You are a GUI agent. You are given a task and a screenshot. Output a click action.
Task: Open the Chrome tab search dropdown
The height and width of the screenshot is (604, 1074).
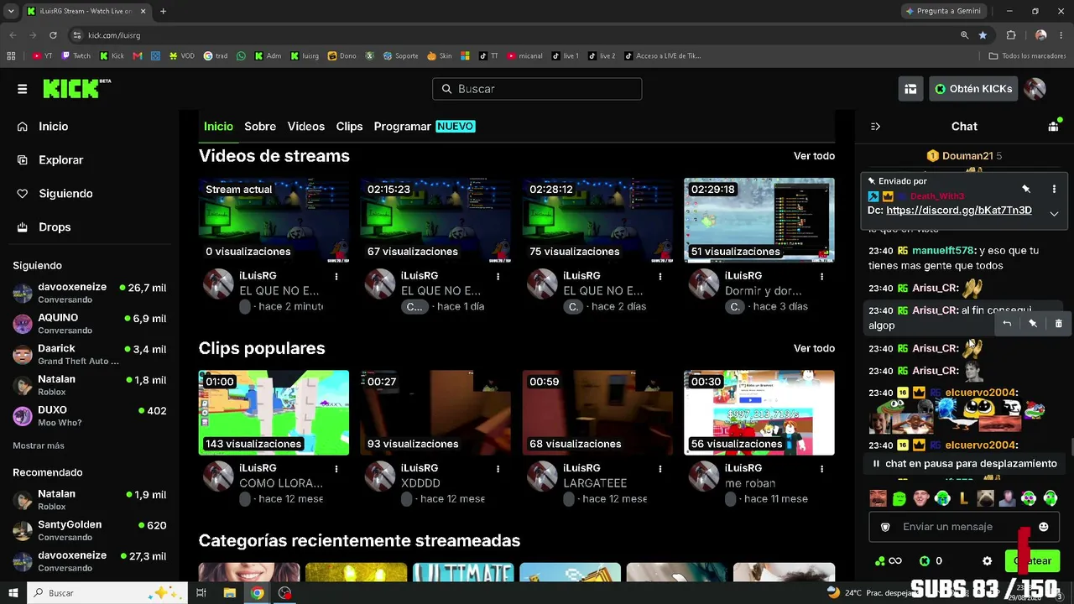(x=11, y=11)
